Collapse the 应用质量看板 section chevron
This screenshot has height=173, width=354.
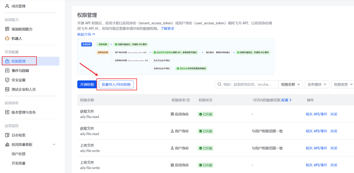coord(54,144)
